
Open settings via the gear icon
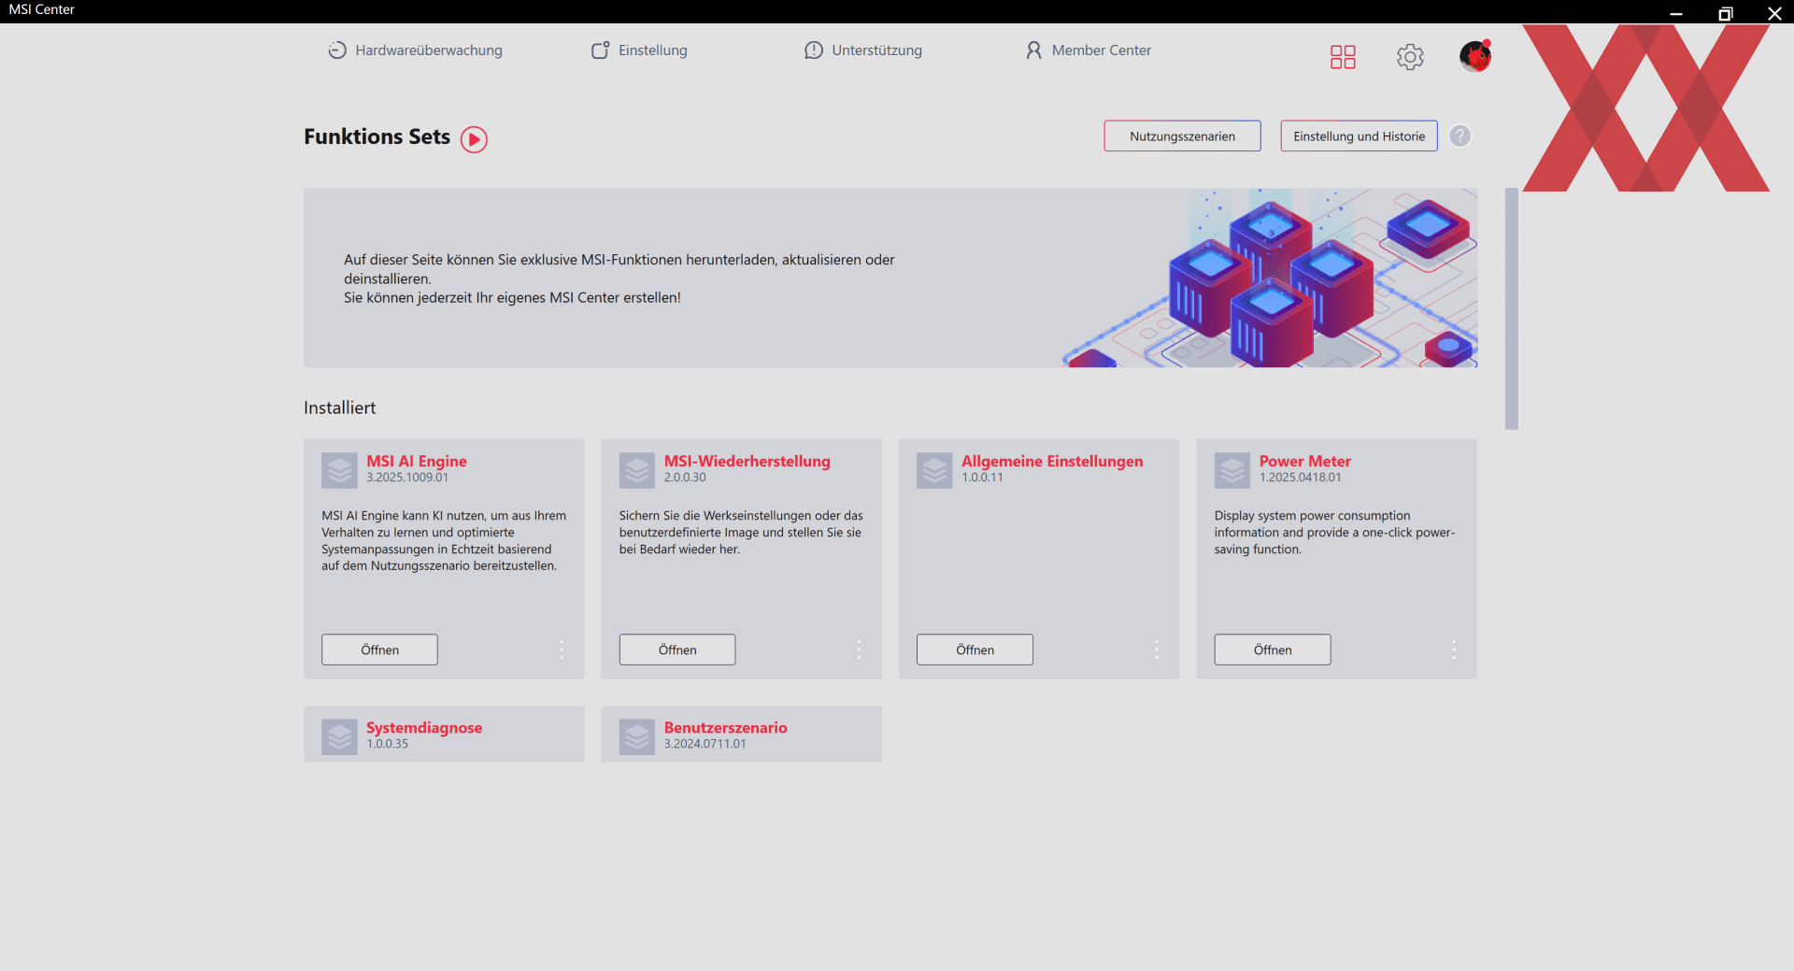tap(1410, 57)
